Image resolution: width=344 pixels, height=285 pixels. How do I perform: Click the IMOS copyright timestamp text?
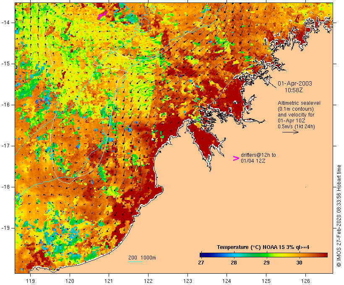[x=339, y=216]
